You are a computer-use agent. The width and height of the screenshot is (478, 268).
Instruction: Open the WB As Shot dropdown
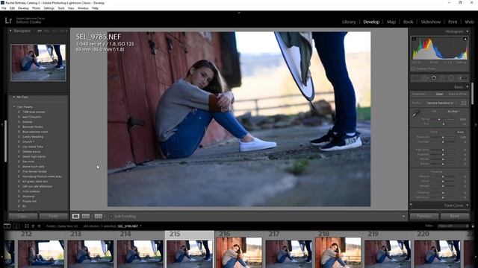coord(453,112)
